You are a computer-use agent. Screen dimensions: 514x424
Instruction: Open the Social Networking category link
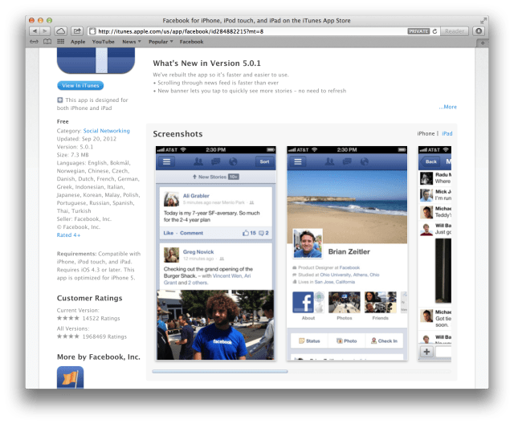107,131
